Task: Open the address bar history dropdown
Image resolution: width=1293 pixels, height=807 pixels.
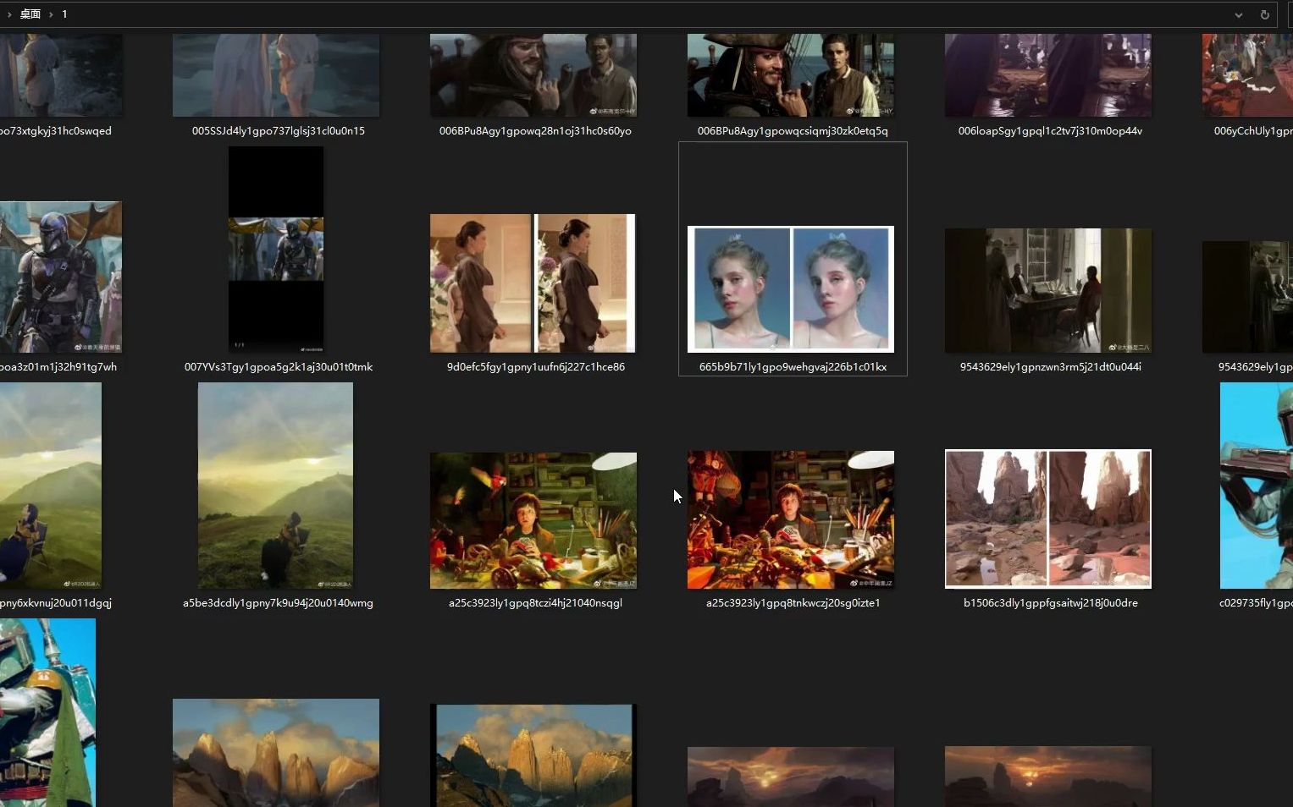Action: click(1238, 14)
